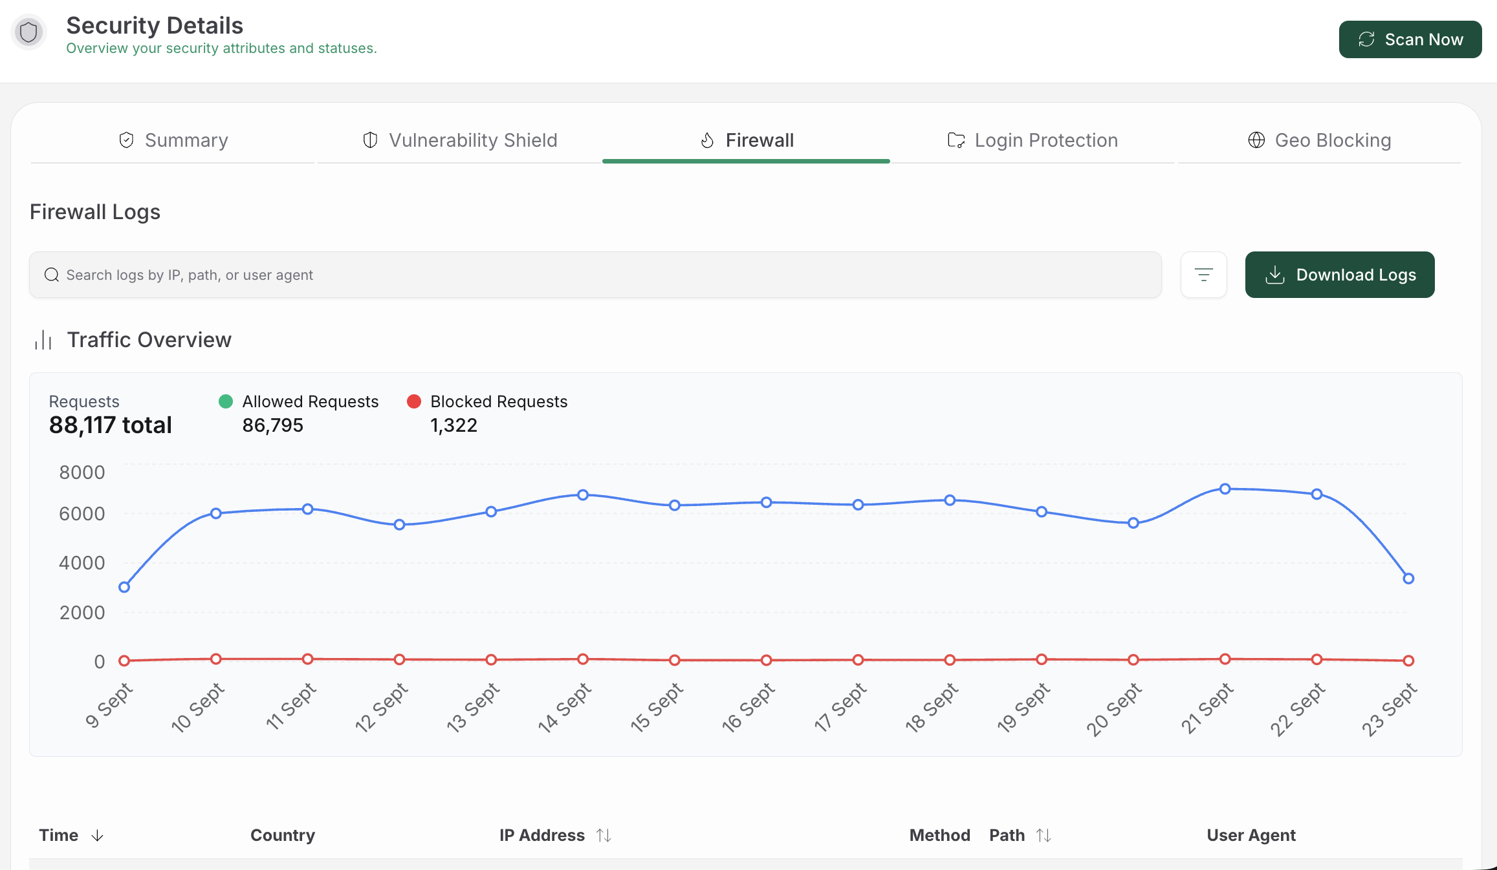The height and width of the screenshot is (870, 1497).
Task: Click the flame icon on Firewall tab
Action: tap(708, 140)
